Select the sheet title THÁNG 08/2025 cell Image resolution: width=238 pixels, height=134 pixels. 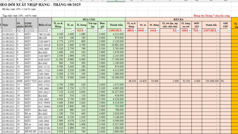(x=40, y=5)
